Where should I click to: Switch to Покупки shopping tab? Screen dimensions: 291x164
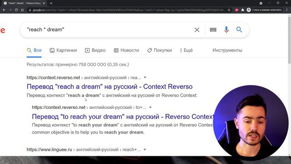click(x=160, y=50)
